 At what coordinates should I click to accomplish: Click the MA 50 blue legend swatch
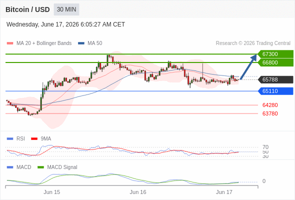point(81,43)
